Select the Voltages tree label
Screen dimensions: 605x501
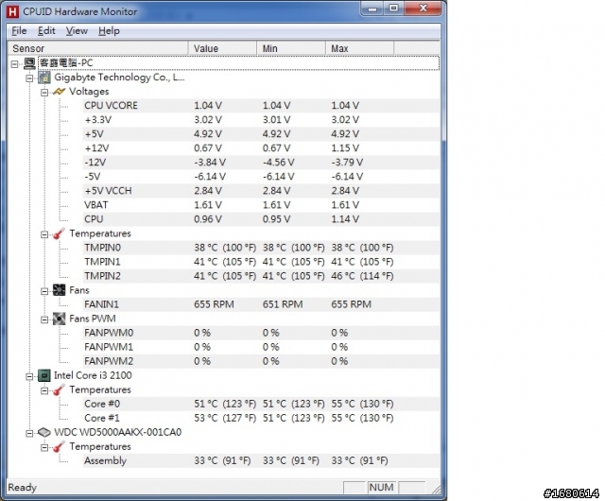[89, 92]
